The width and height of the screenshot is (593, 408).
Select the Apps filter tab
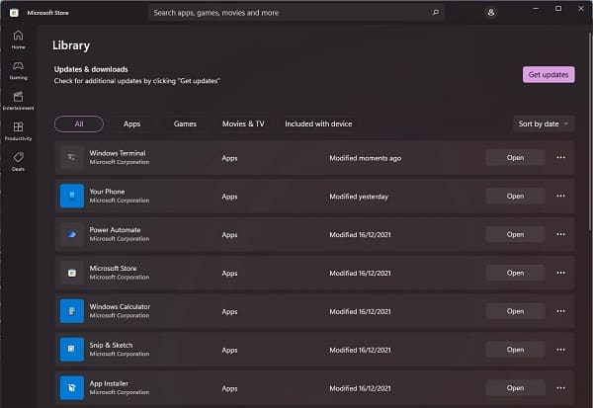(131, 123)
